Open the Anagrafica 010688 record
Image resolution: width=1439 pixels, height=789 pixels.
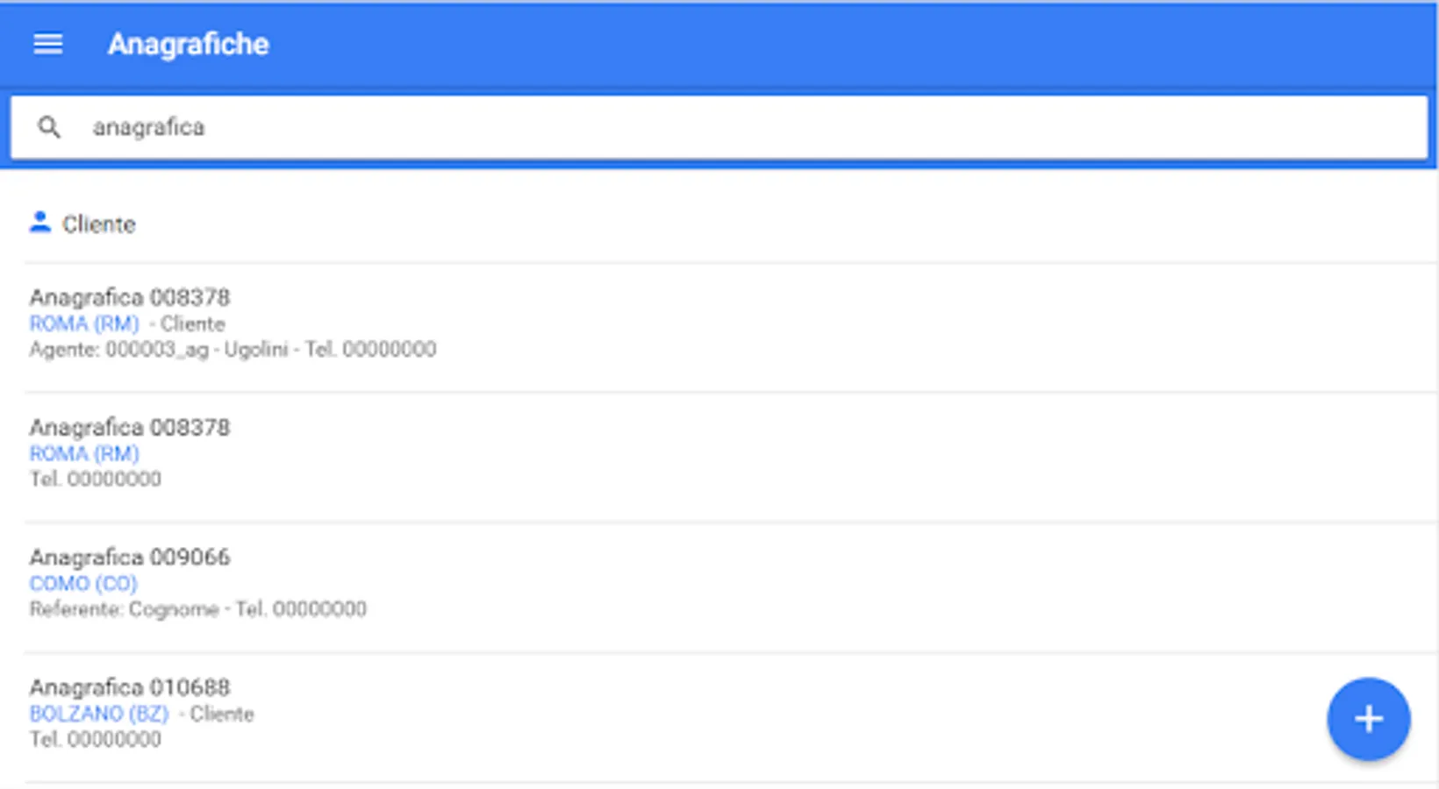point(130,687)
